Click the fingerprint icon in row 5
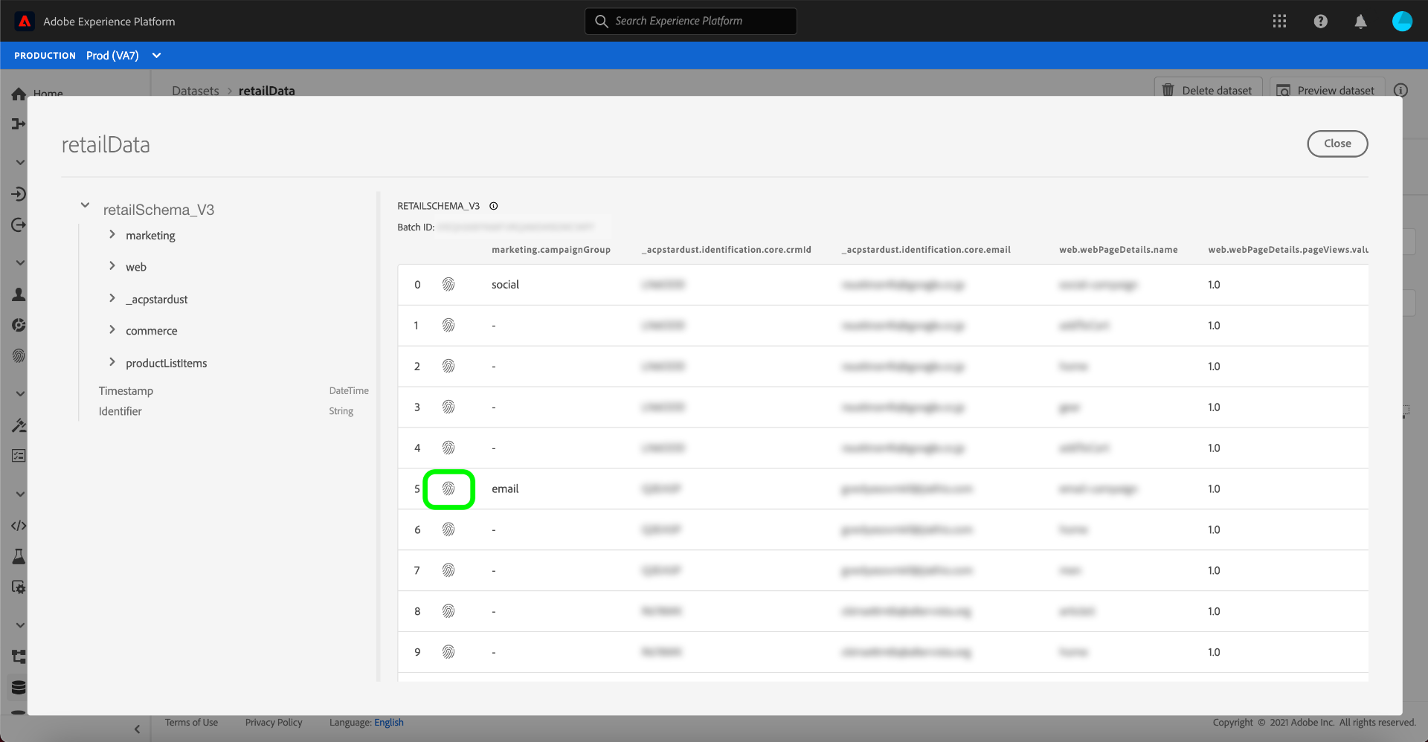Screen dimensions: 1428x742 (448, 489)
